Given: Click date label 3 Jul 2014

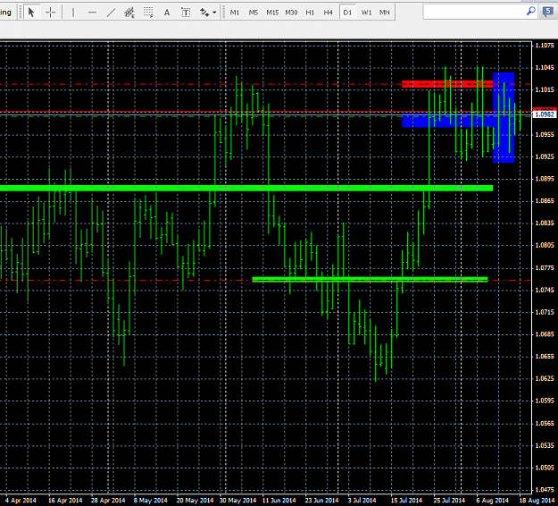Looking at the screenshot, I should 362,501.
